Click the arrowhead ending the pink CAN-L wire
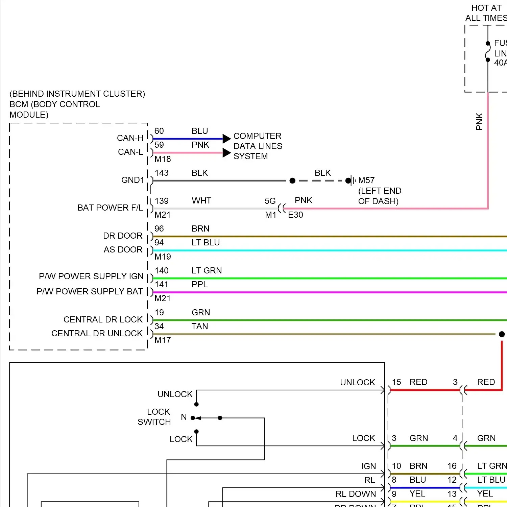 pyautogui.click(x=226, y=153)
